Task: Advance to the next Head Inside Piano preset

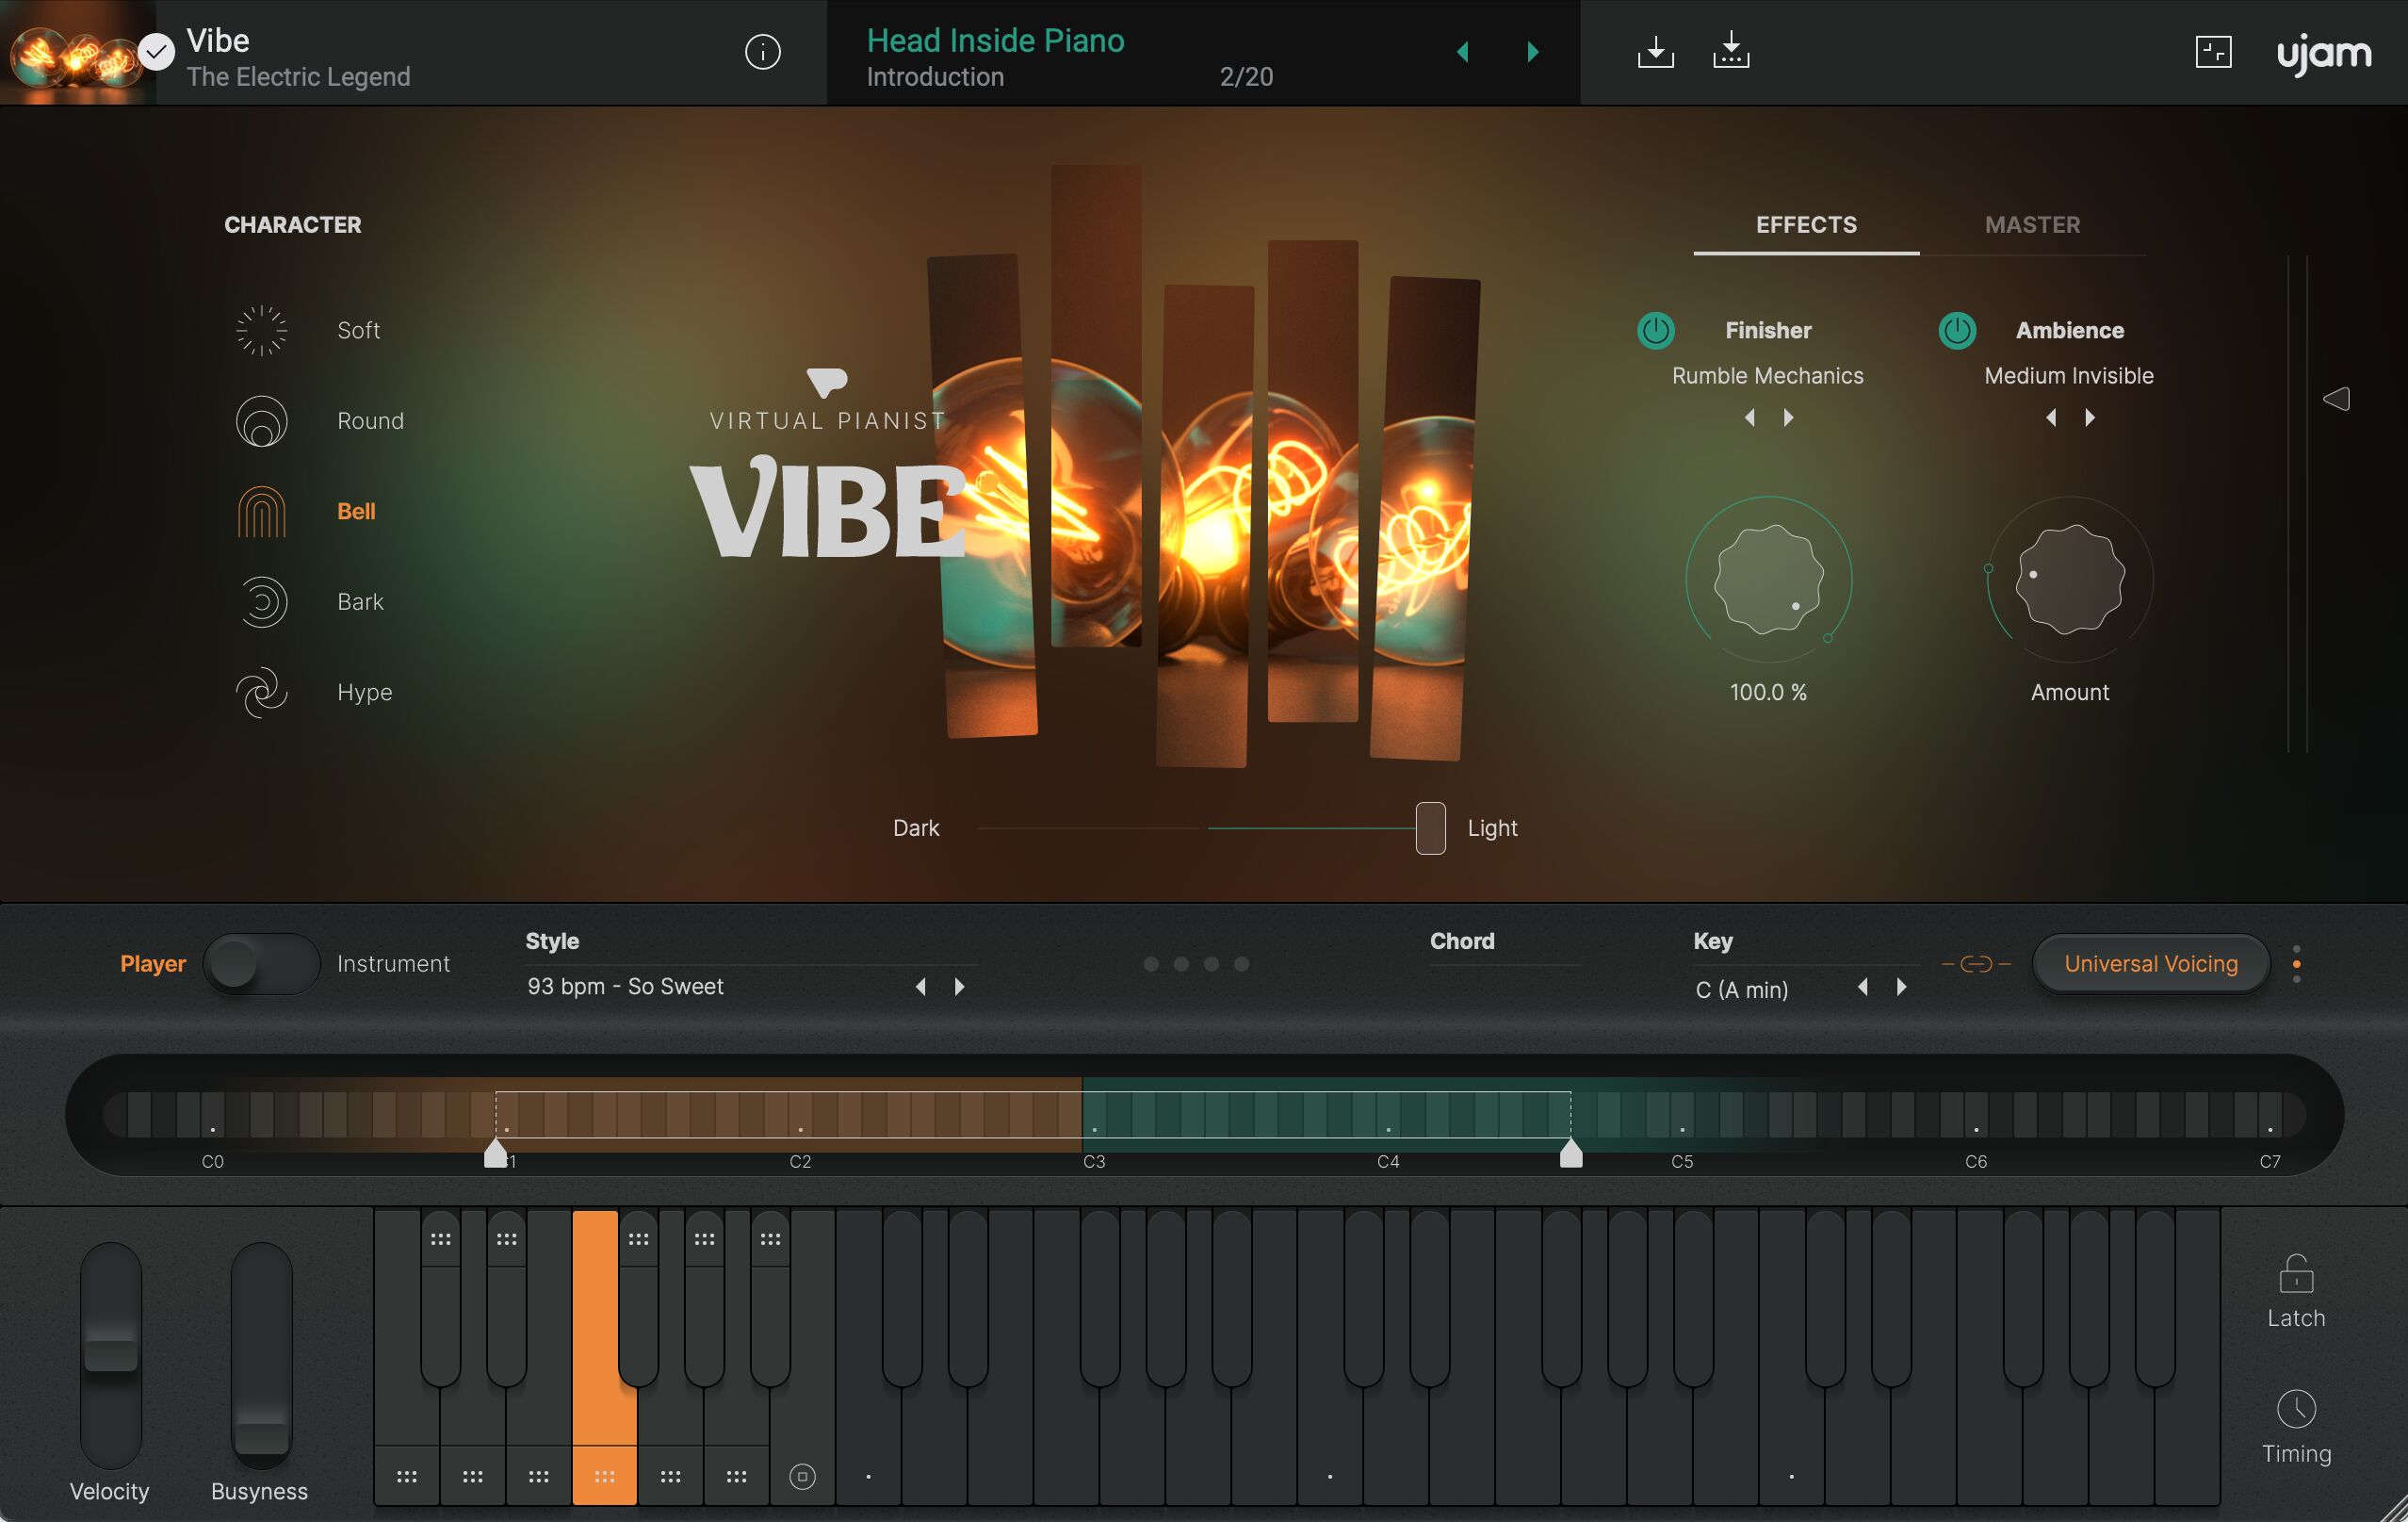Action: tap(1532, 52)
